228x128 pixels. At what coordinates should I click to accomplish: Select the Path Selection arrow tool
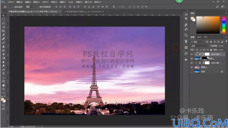[3, 77]
